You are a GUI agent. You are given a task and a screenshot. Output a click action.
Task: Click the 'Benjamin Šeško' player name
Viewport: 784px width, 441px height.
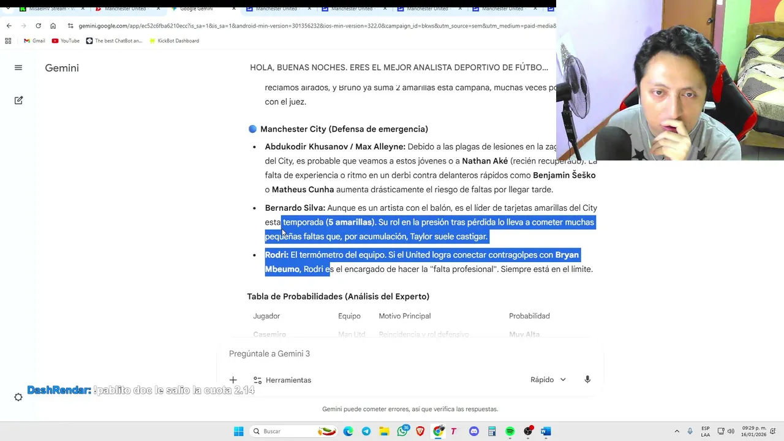pos(564,175)
